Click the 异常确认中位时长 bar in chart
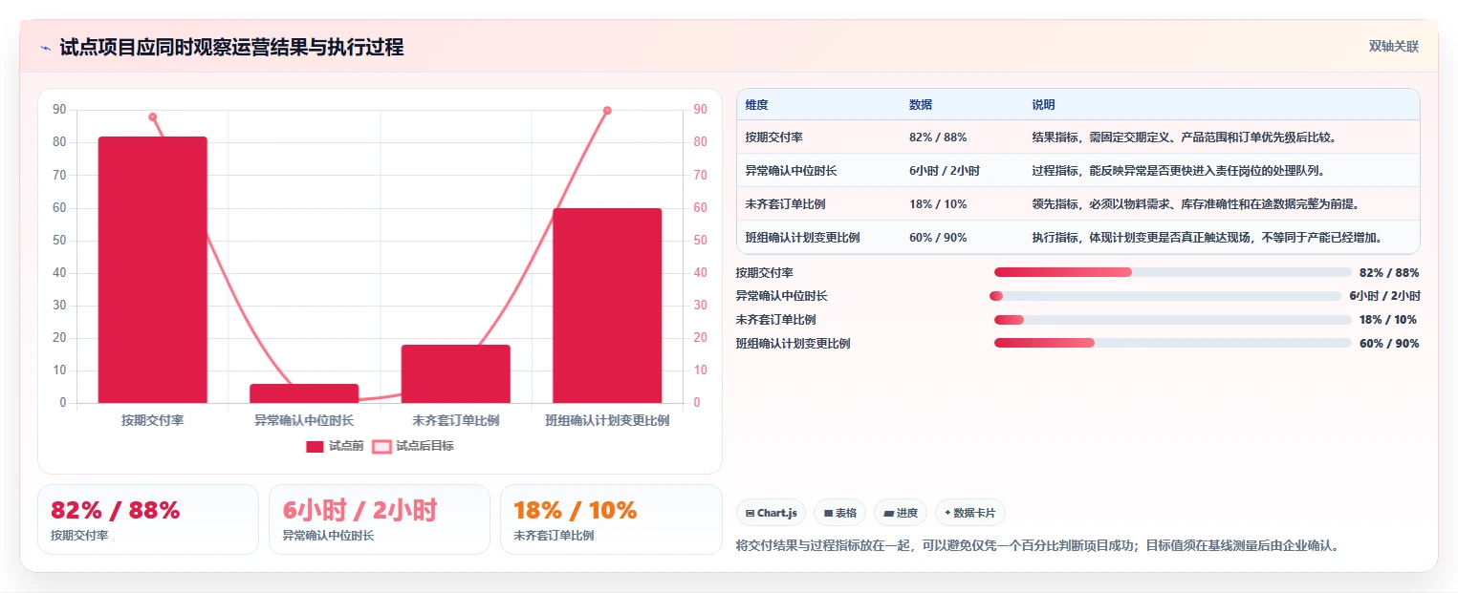 304,393
